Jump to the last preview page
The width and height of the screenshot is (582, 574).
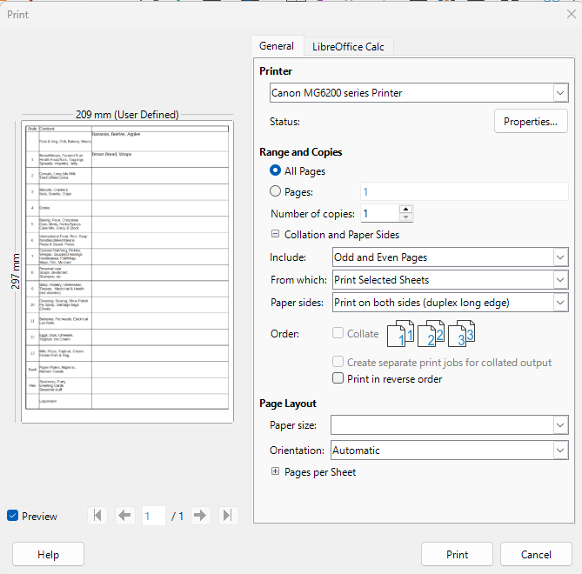click(x=227, y=516)
